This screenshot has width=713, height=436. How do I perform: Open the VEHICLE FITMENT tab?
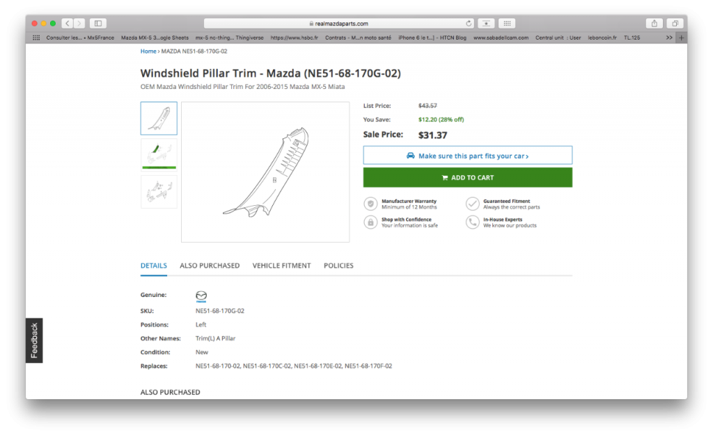point(281,266)
